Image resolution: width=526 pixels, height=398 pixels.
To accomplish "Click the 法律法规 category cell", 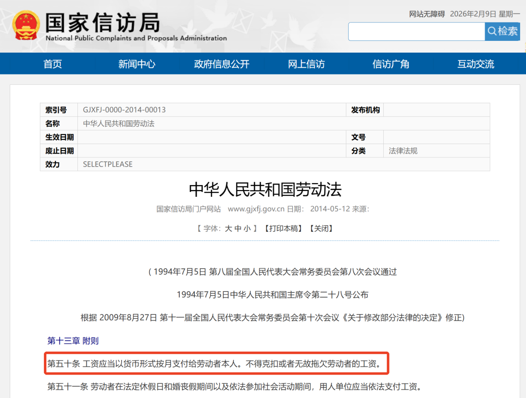I will (403, 151).
